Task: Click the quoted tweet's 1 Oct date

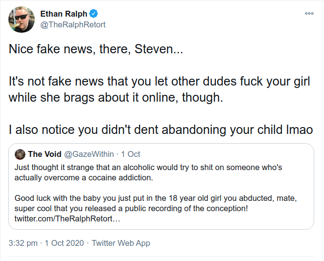Action: (131, 154)
